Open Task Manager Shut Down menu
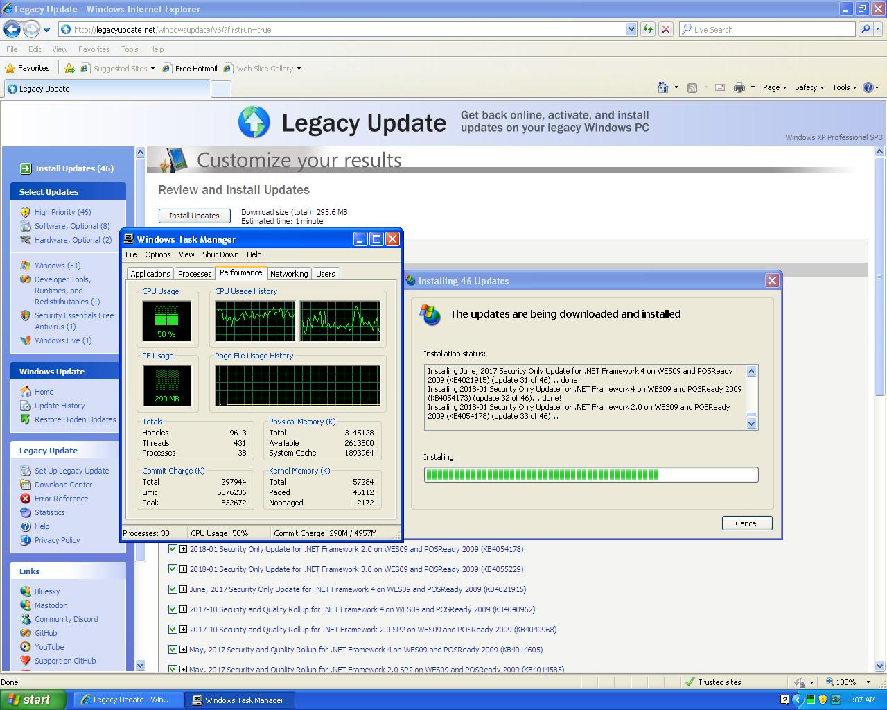The image size is (887, 710). tap(220, 254)
